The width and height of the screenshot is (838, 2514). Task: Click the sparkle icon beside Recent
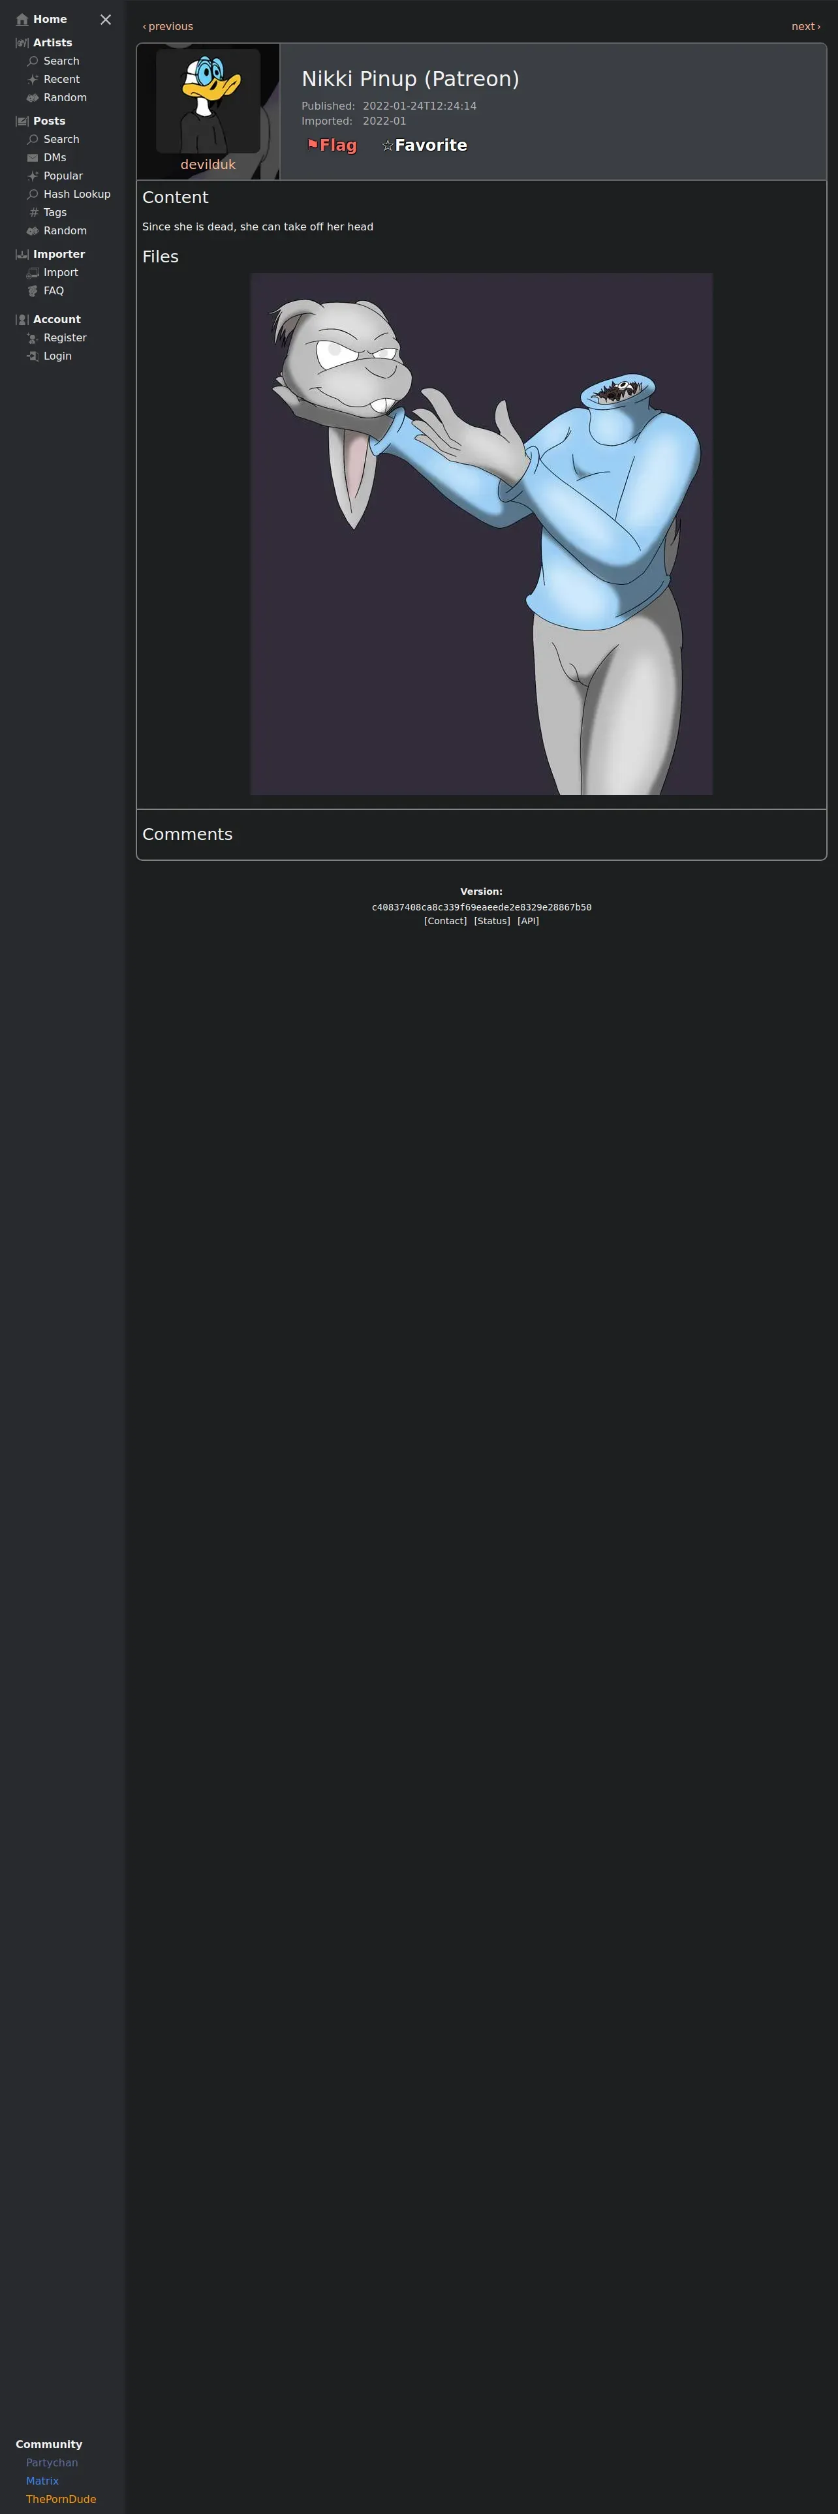(32, 80)
